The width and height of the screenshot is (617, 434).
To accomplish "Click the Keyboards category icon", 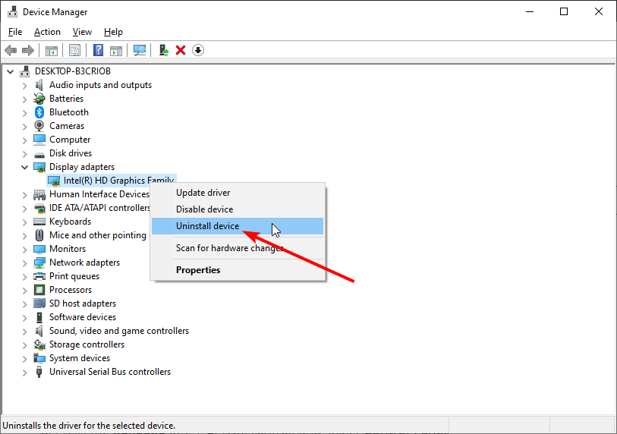I will pyautogui.click(x=39, y=222).
